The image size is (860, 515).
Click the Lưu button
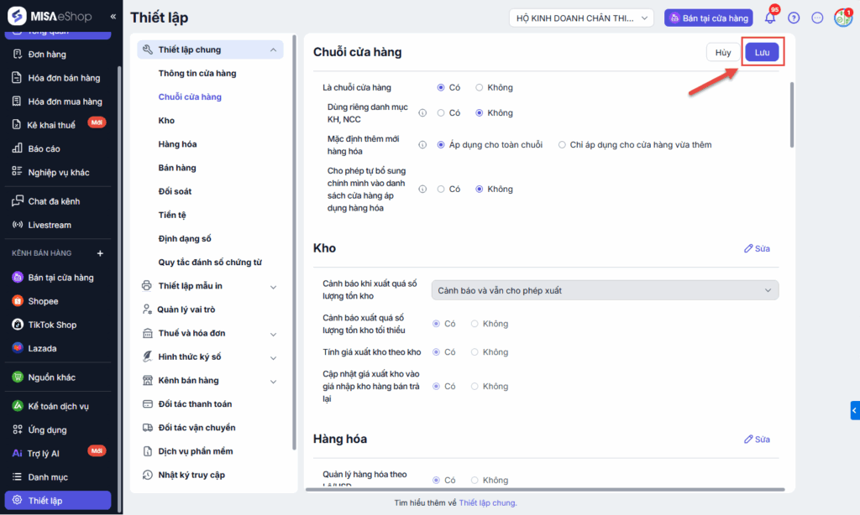[762, 52]
